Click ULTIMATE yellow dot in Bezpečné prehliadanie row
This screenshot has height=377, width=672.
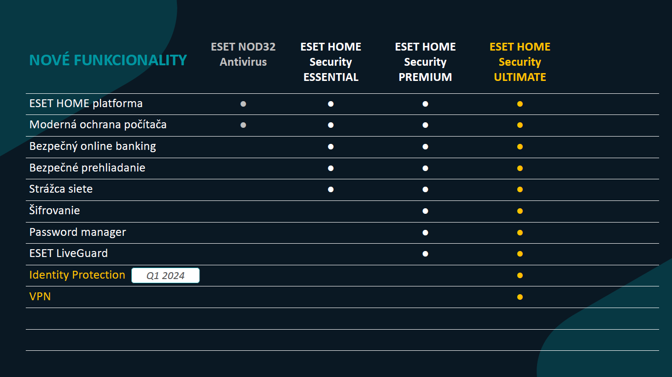pyautogui.click(x=520, y=168)
